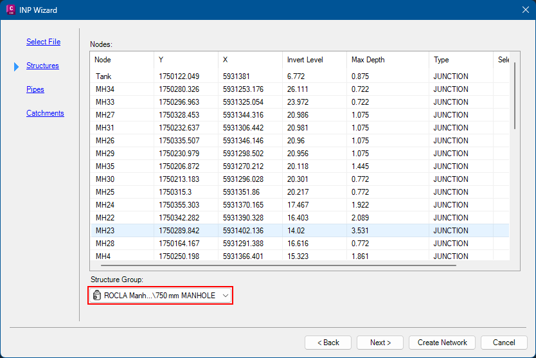Select node MH33 in the list
This screenshot has width=536, height=358.
tap(299, 102)
